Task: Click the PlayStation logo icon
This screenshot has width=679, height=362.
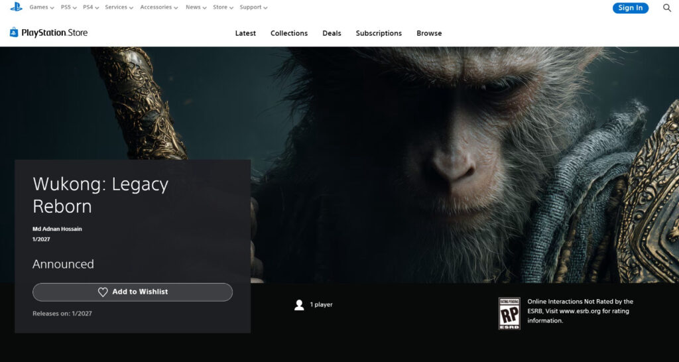Action: point(16,7)
